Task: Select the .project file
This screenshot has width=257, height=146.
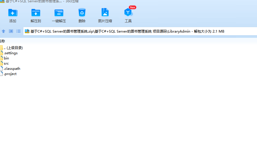Action: pyautogui.click(x=8, y=74)
